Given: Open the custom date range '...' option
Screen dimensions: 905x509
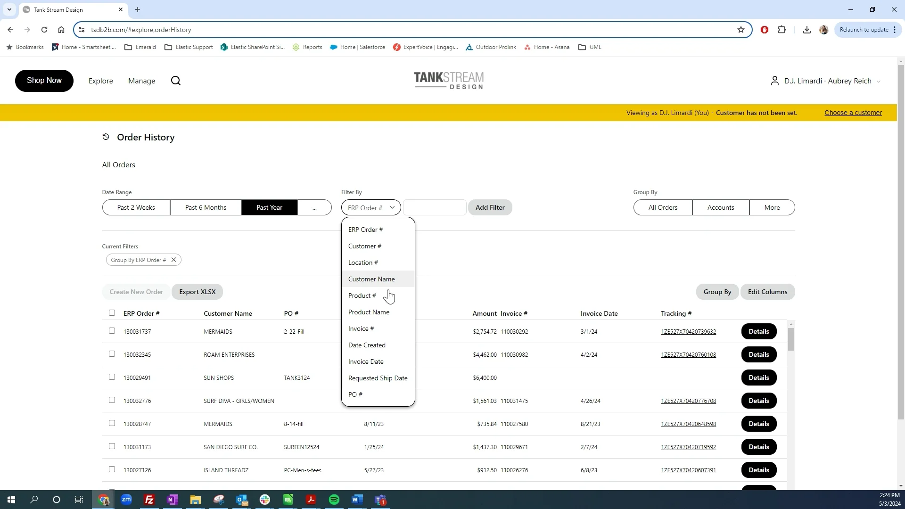Looking at the screenshot, I should 314,207.
